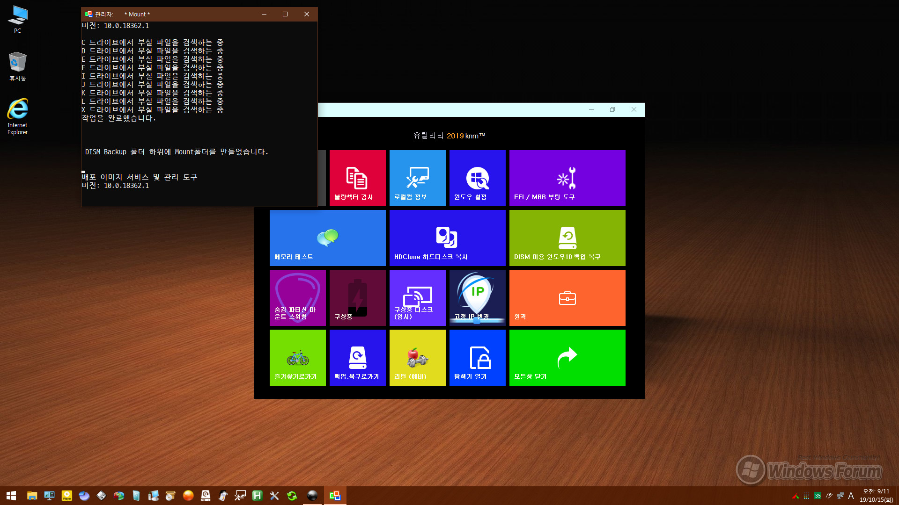Image resolution: width=899 pixels, height=505 pixels.
Task: Click the floppy disk taskbar icon
Action: point(101,495)
